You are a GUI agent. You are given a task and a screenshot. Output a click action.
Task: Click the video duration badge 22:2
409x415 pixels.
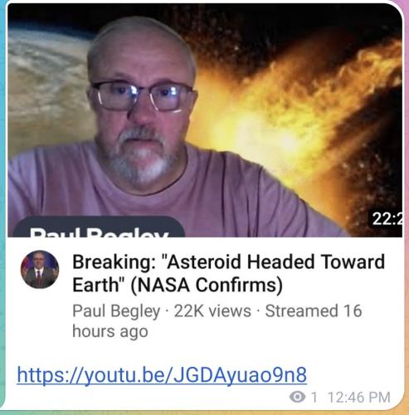pos(386,220)
